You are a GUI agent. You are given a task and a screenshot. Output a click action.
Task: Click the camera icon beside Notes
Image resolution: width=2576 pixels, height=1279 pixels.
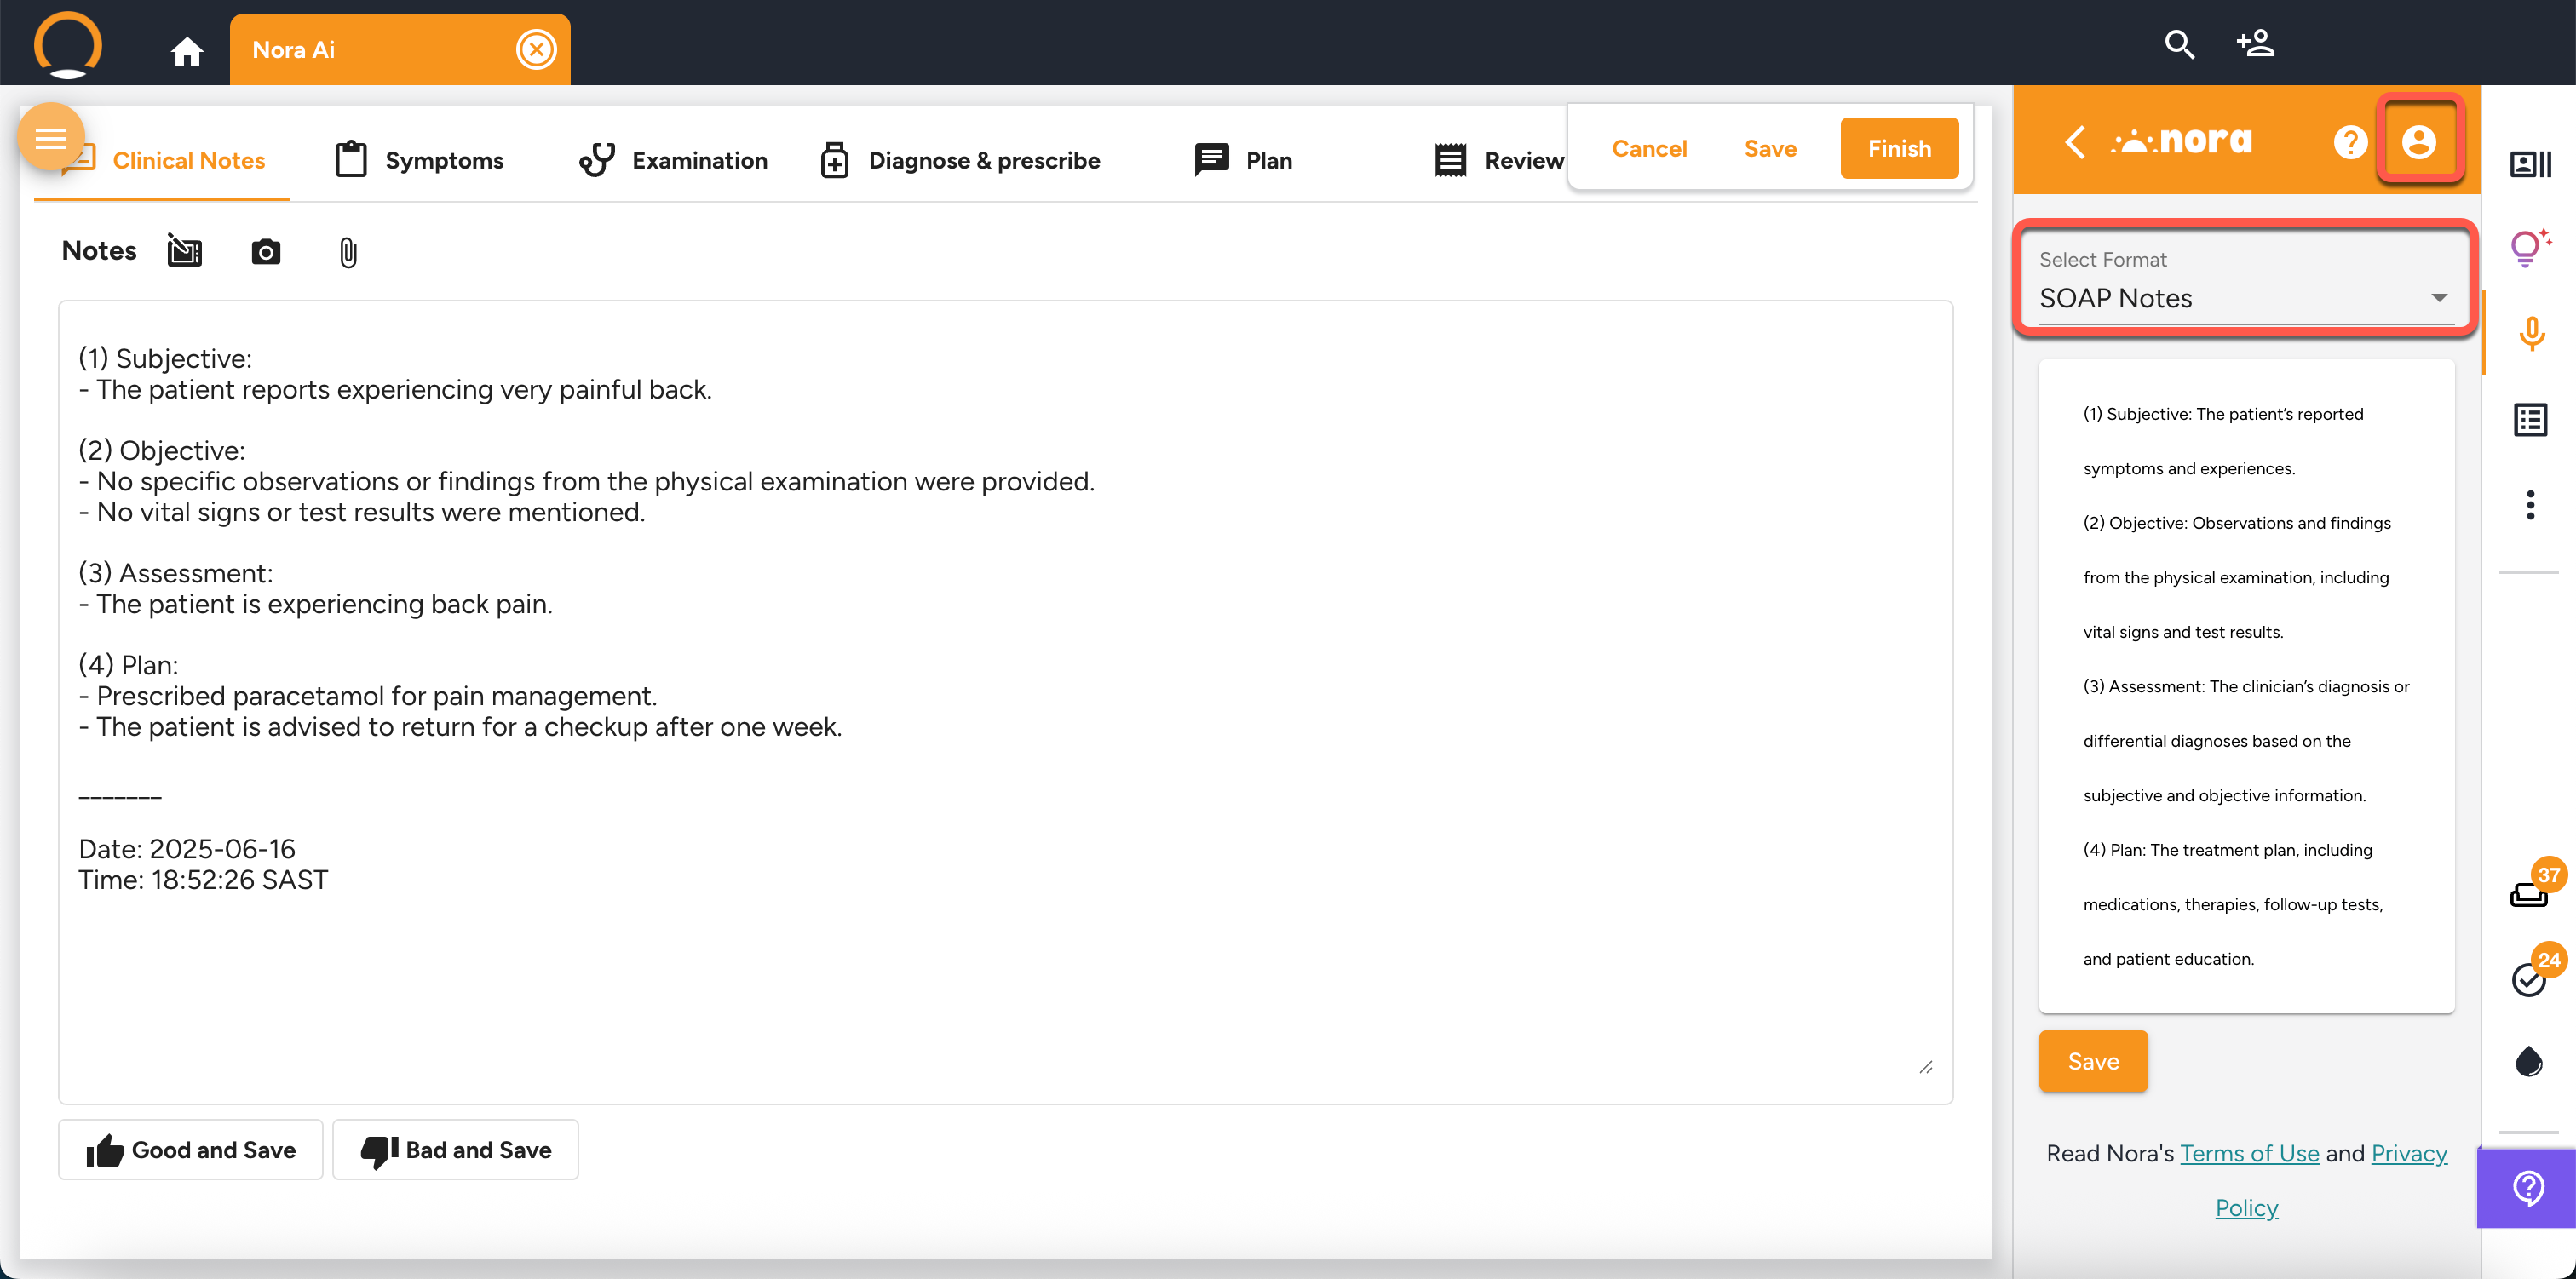(x=265, y=252)
